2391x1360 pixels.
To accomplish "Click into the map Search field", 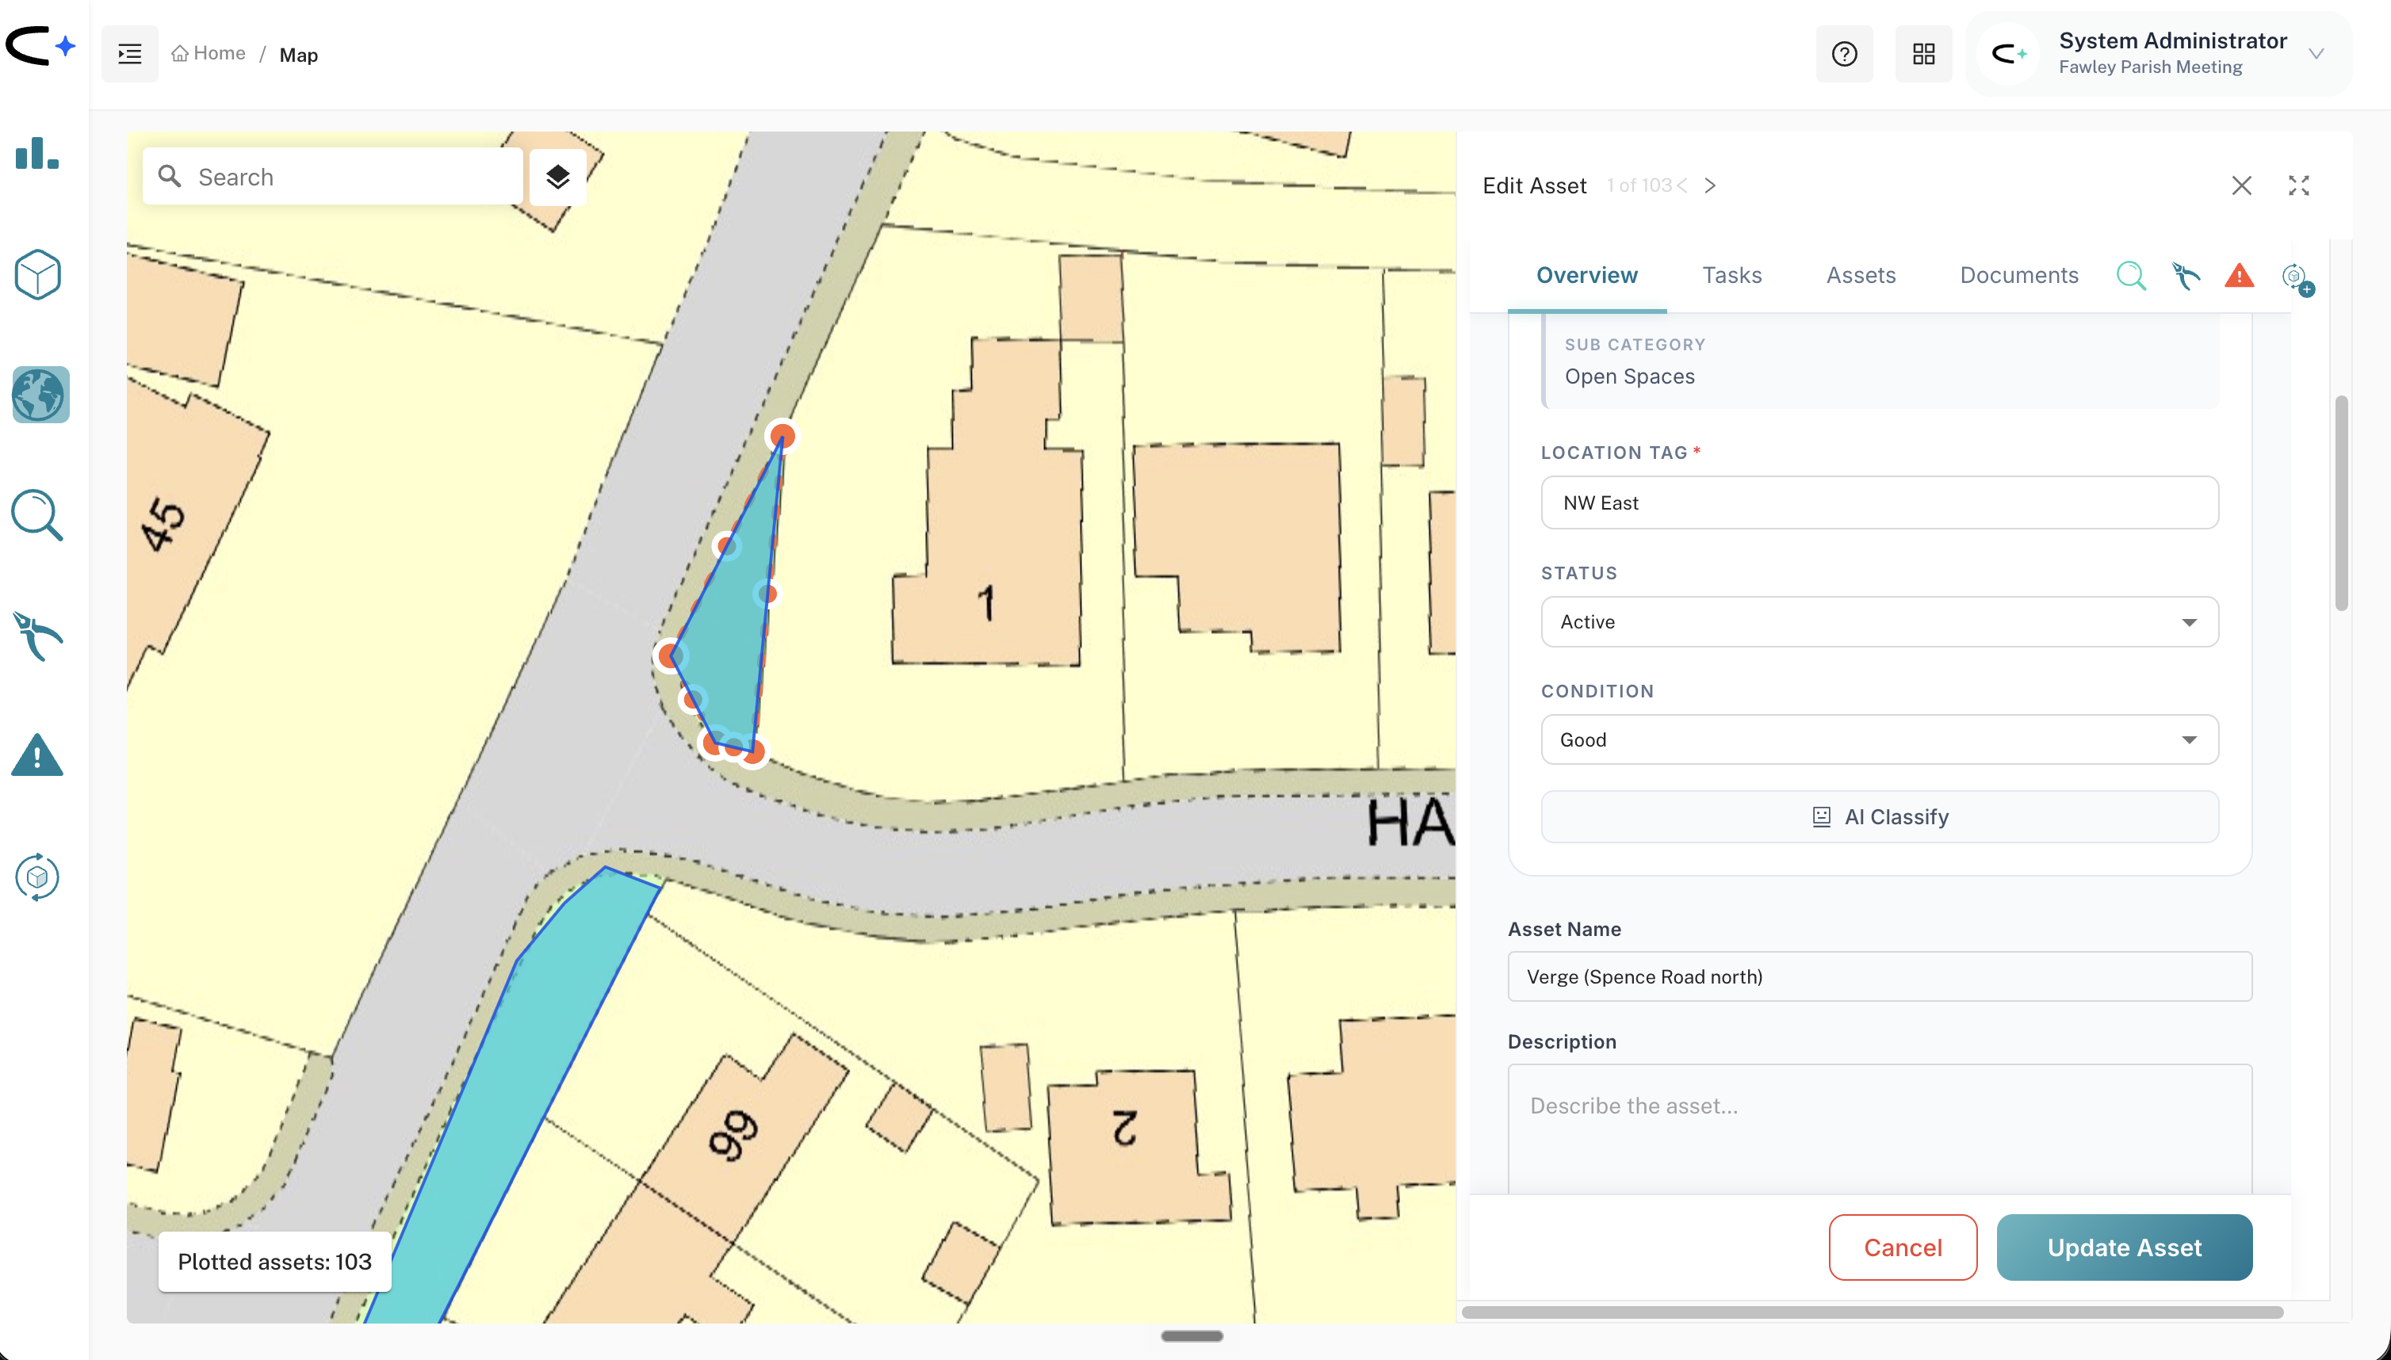I will click(333, 177).
